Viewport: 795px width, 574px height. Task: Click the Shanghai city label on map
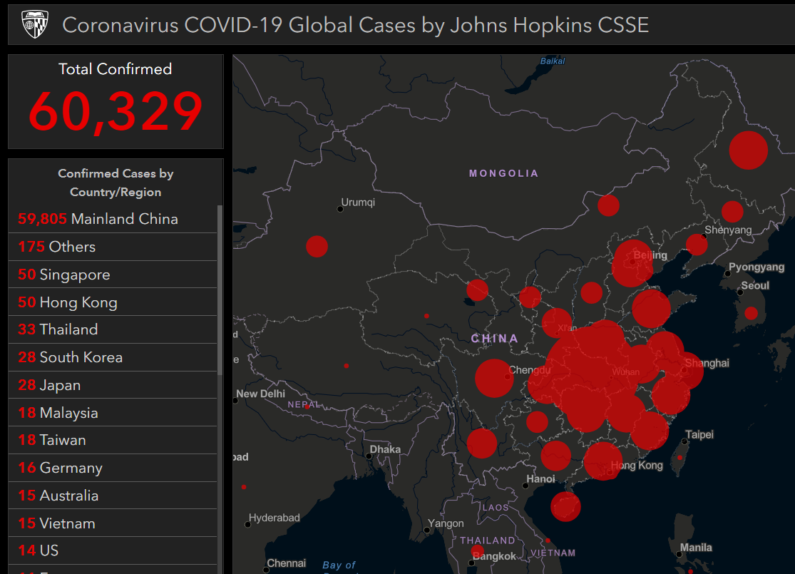pyautogui.click(x=707, y=363)
